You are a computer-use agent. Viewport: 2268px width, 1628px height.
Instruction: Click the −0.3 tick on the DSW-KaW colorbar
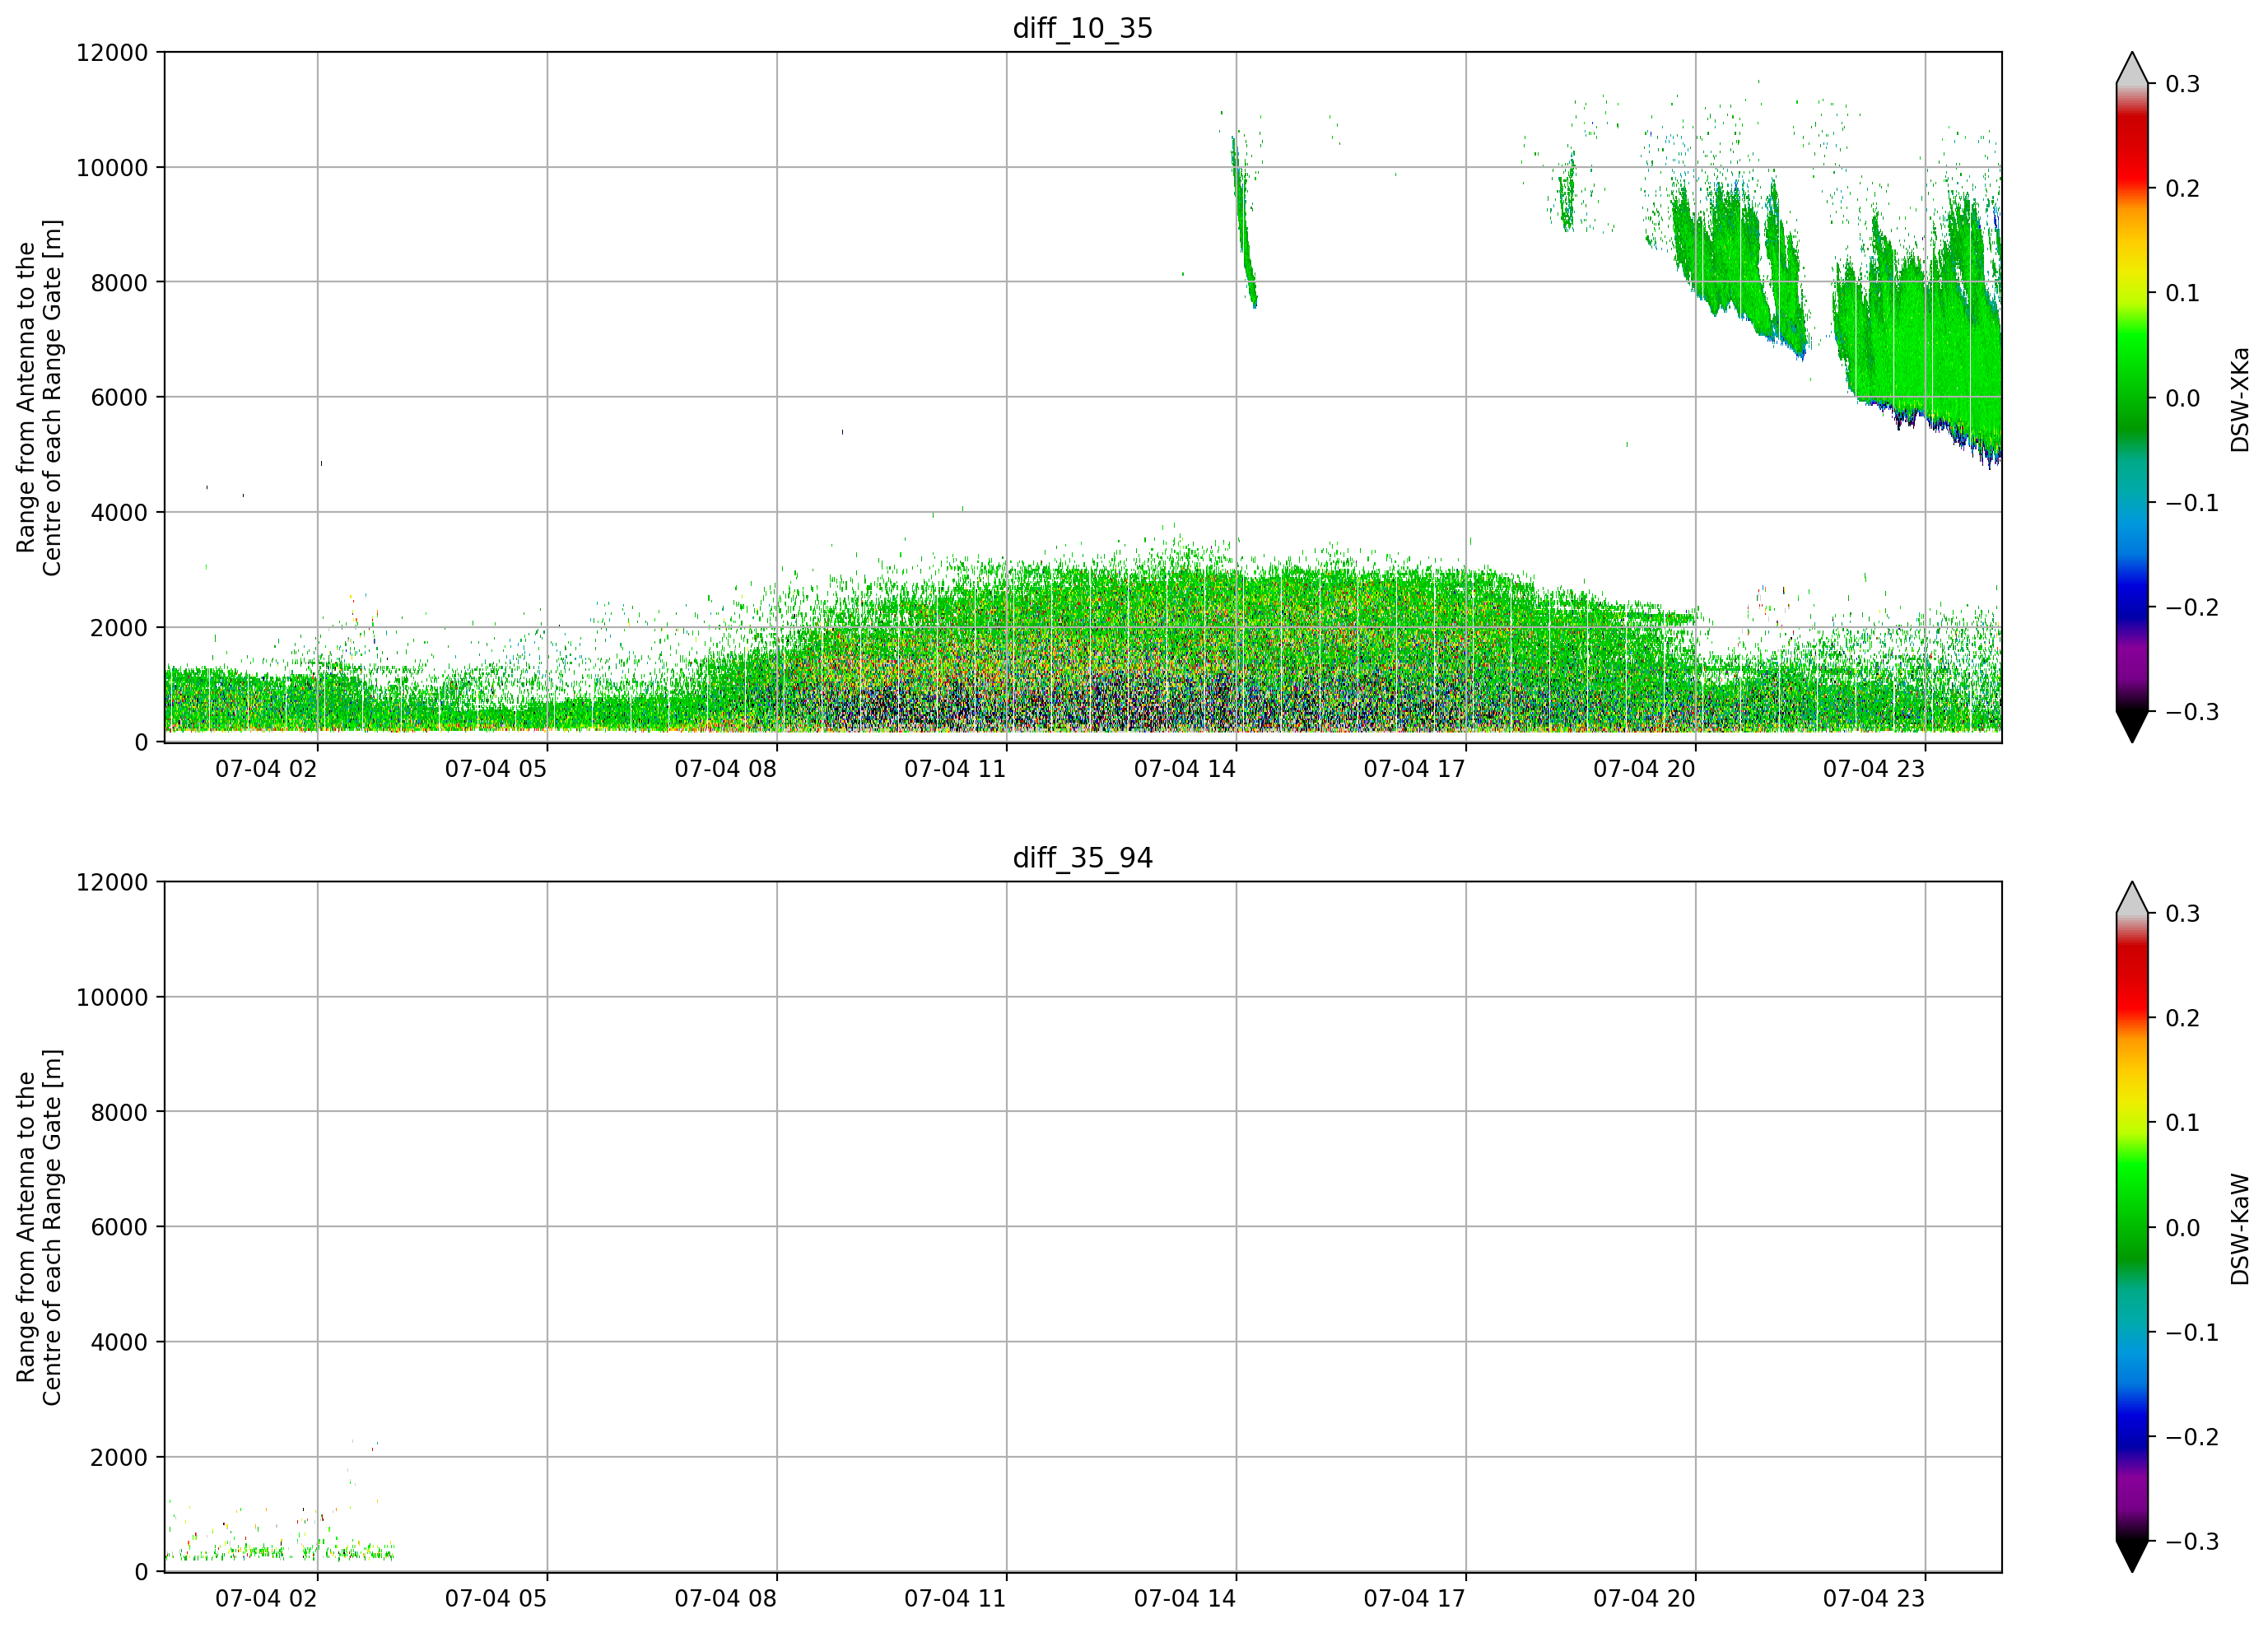tap(2192, 1542)
